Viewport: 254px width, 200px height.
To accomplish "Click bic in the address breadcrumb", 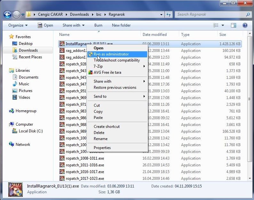I will [x=99, y=14].
